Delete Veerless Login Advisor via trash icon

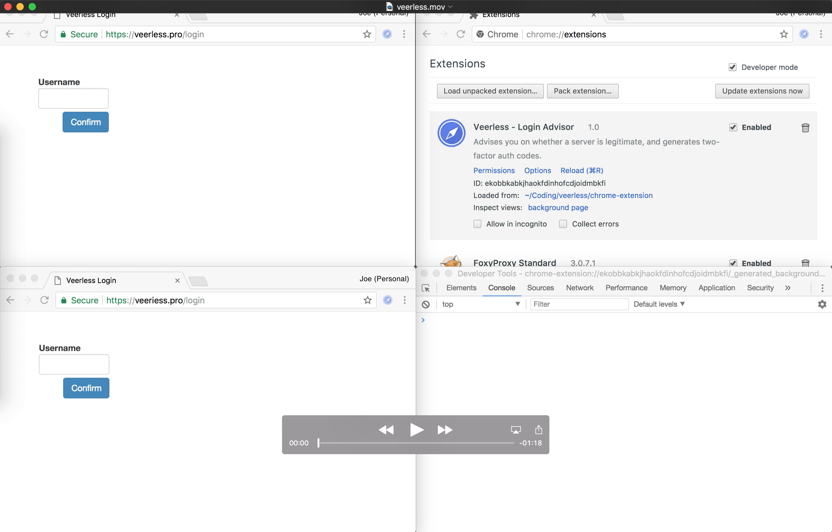[x=805, y=128]
